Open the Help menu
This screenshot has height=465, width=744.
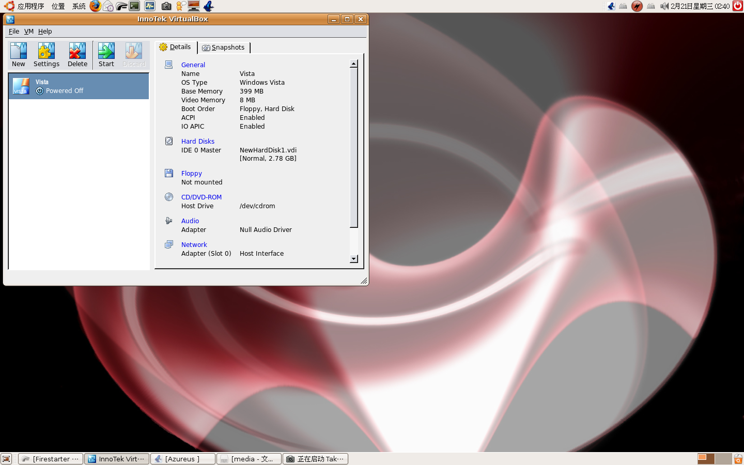point(45,32)
